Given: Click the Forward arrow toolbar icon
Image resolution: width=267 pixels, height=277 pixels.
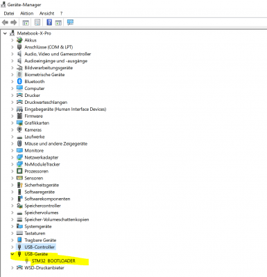Looking at the screenshot, I should tap(14, 22).
